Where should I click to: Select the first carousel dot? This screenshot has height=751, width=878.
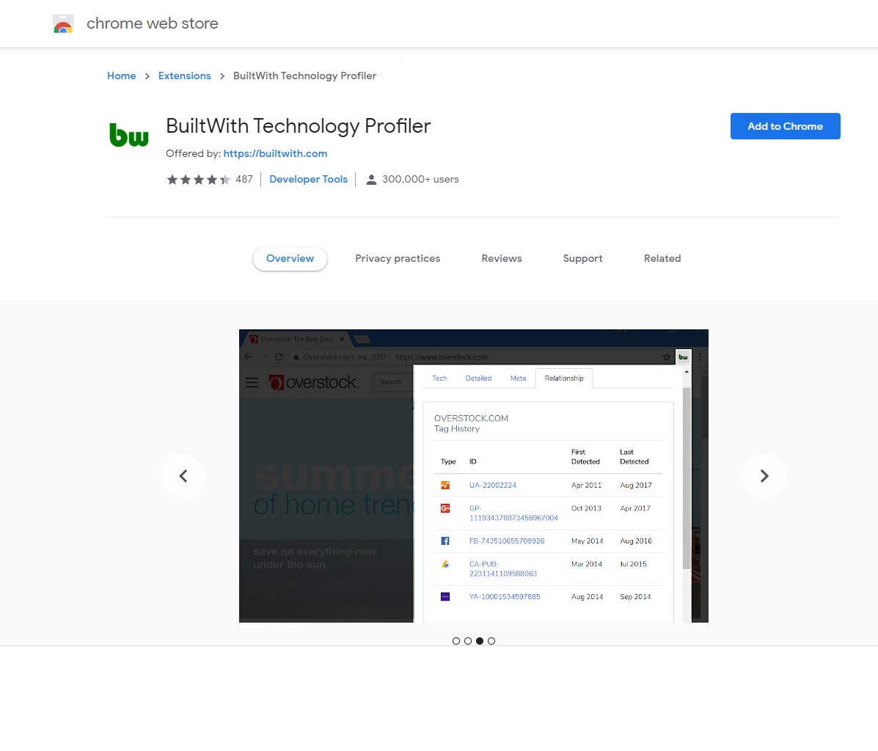point(456,641)
